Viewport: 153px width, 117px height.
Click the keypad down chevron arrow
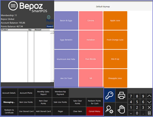[x=149, y=102]
